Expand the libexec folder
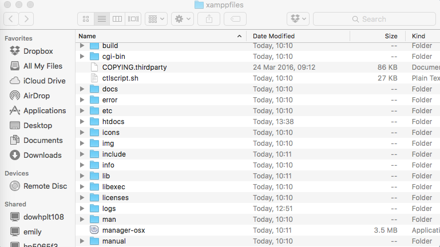Viewport: 440px width, 247px height. [x=82, y=187]
